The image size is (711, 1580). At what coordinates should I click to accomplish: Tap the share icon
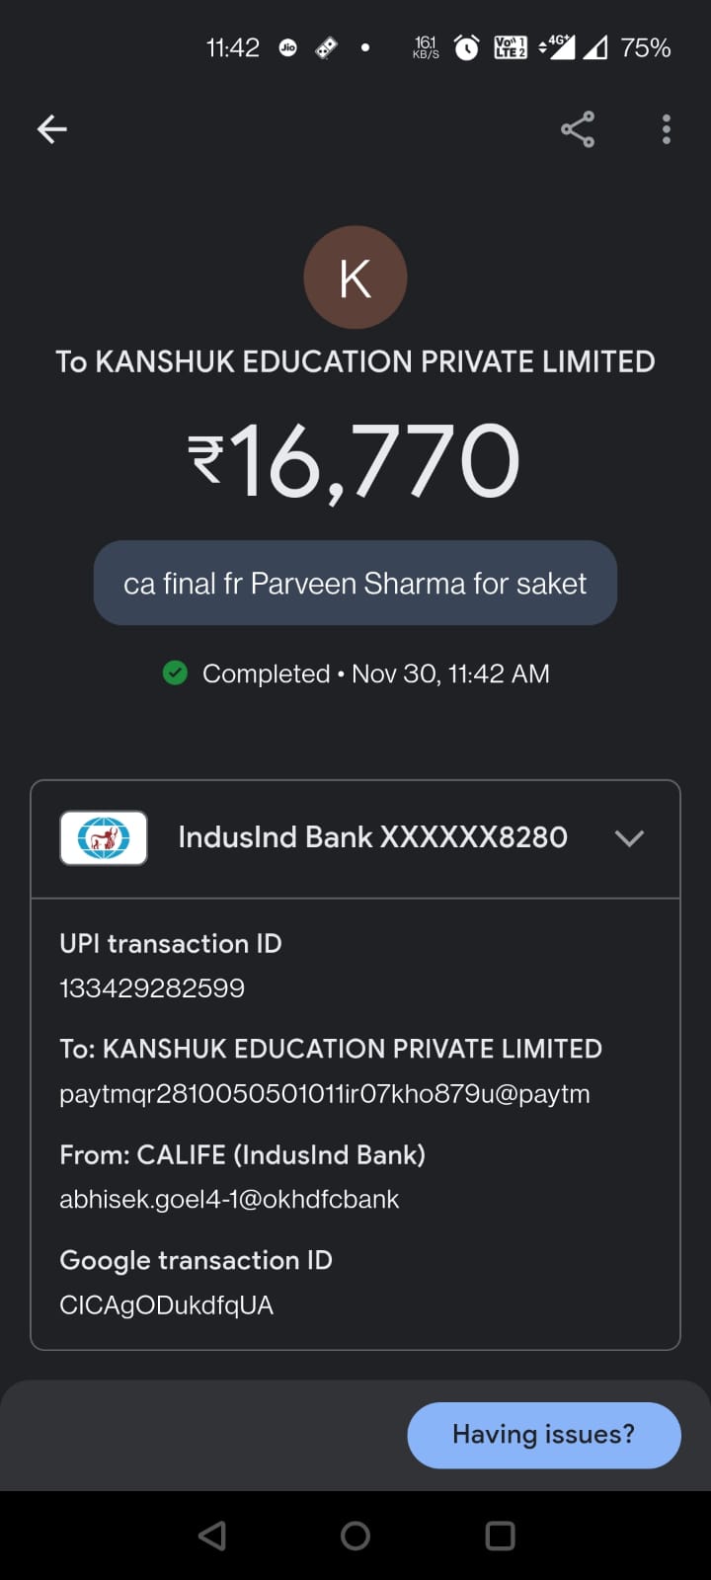click(578, 129)
